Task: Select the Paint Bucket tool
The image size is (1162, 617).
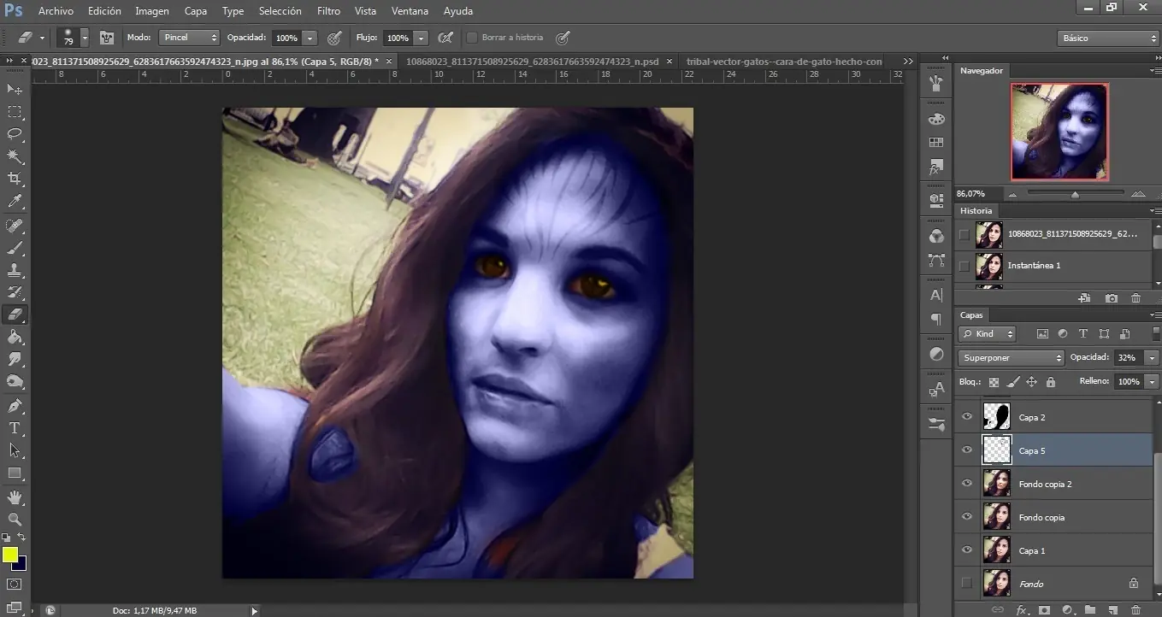Action: 15,338
